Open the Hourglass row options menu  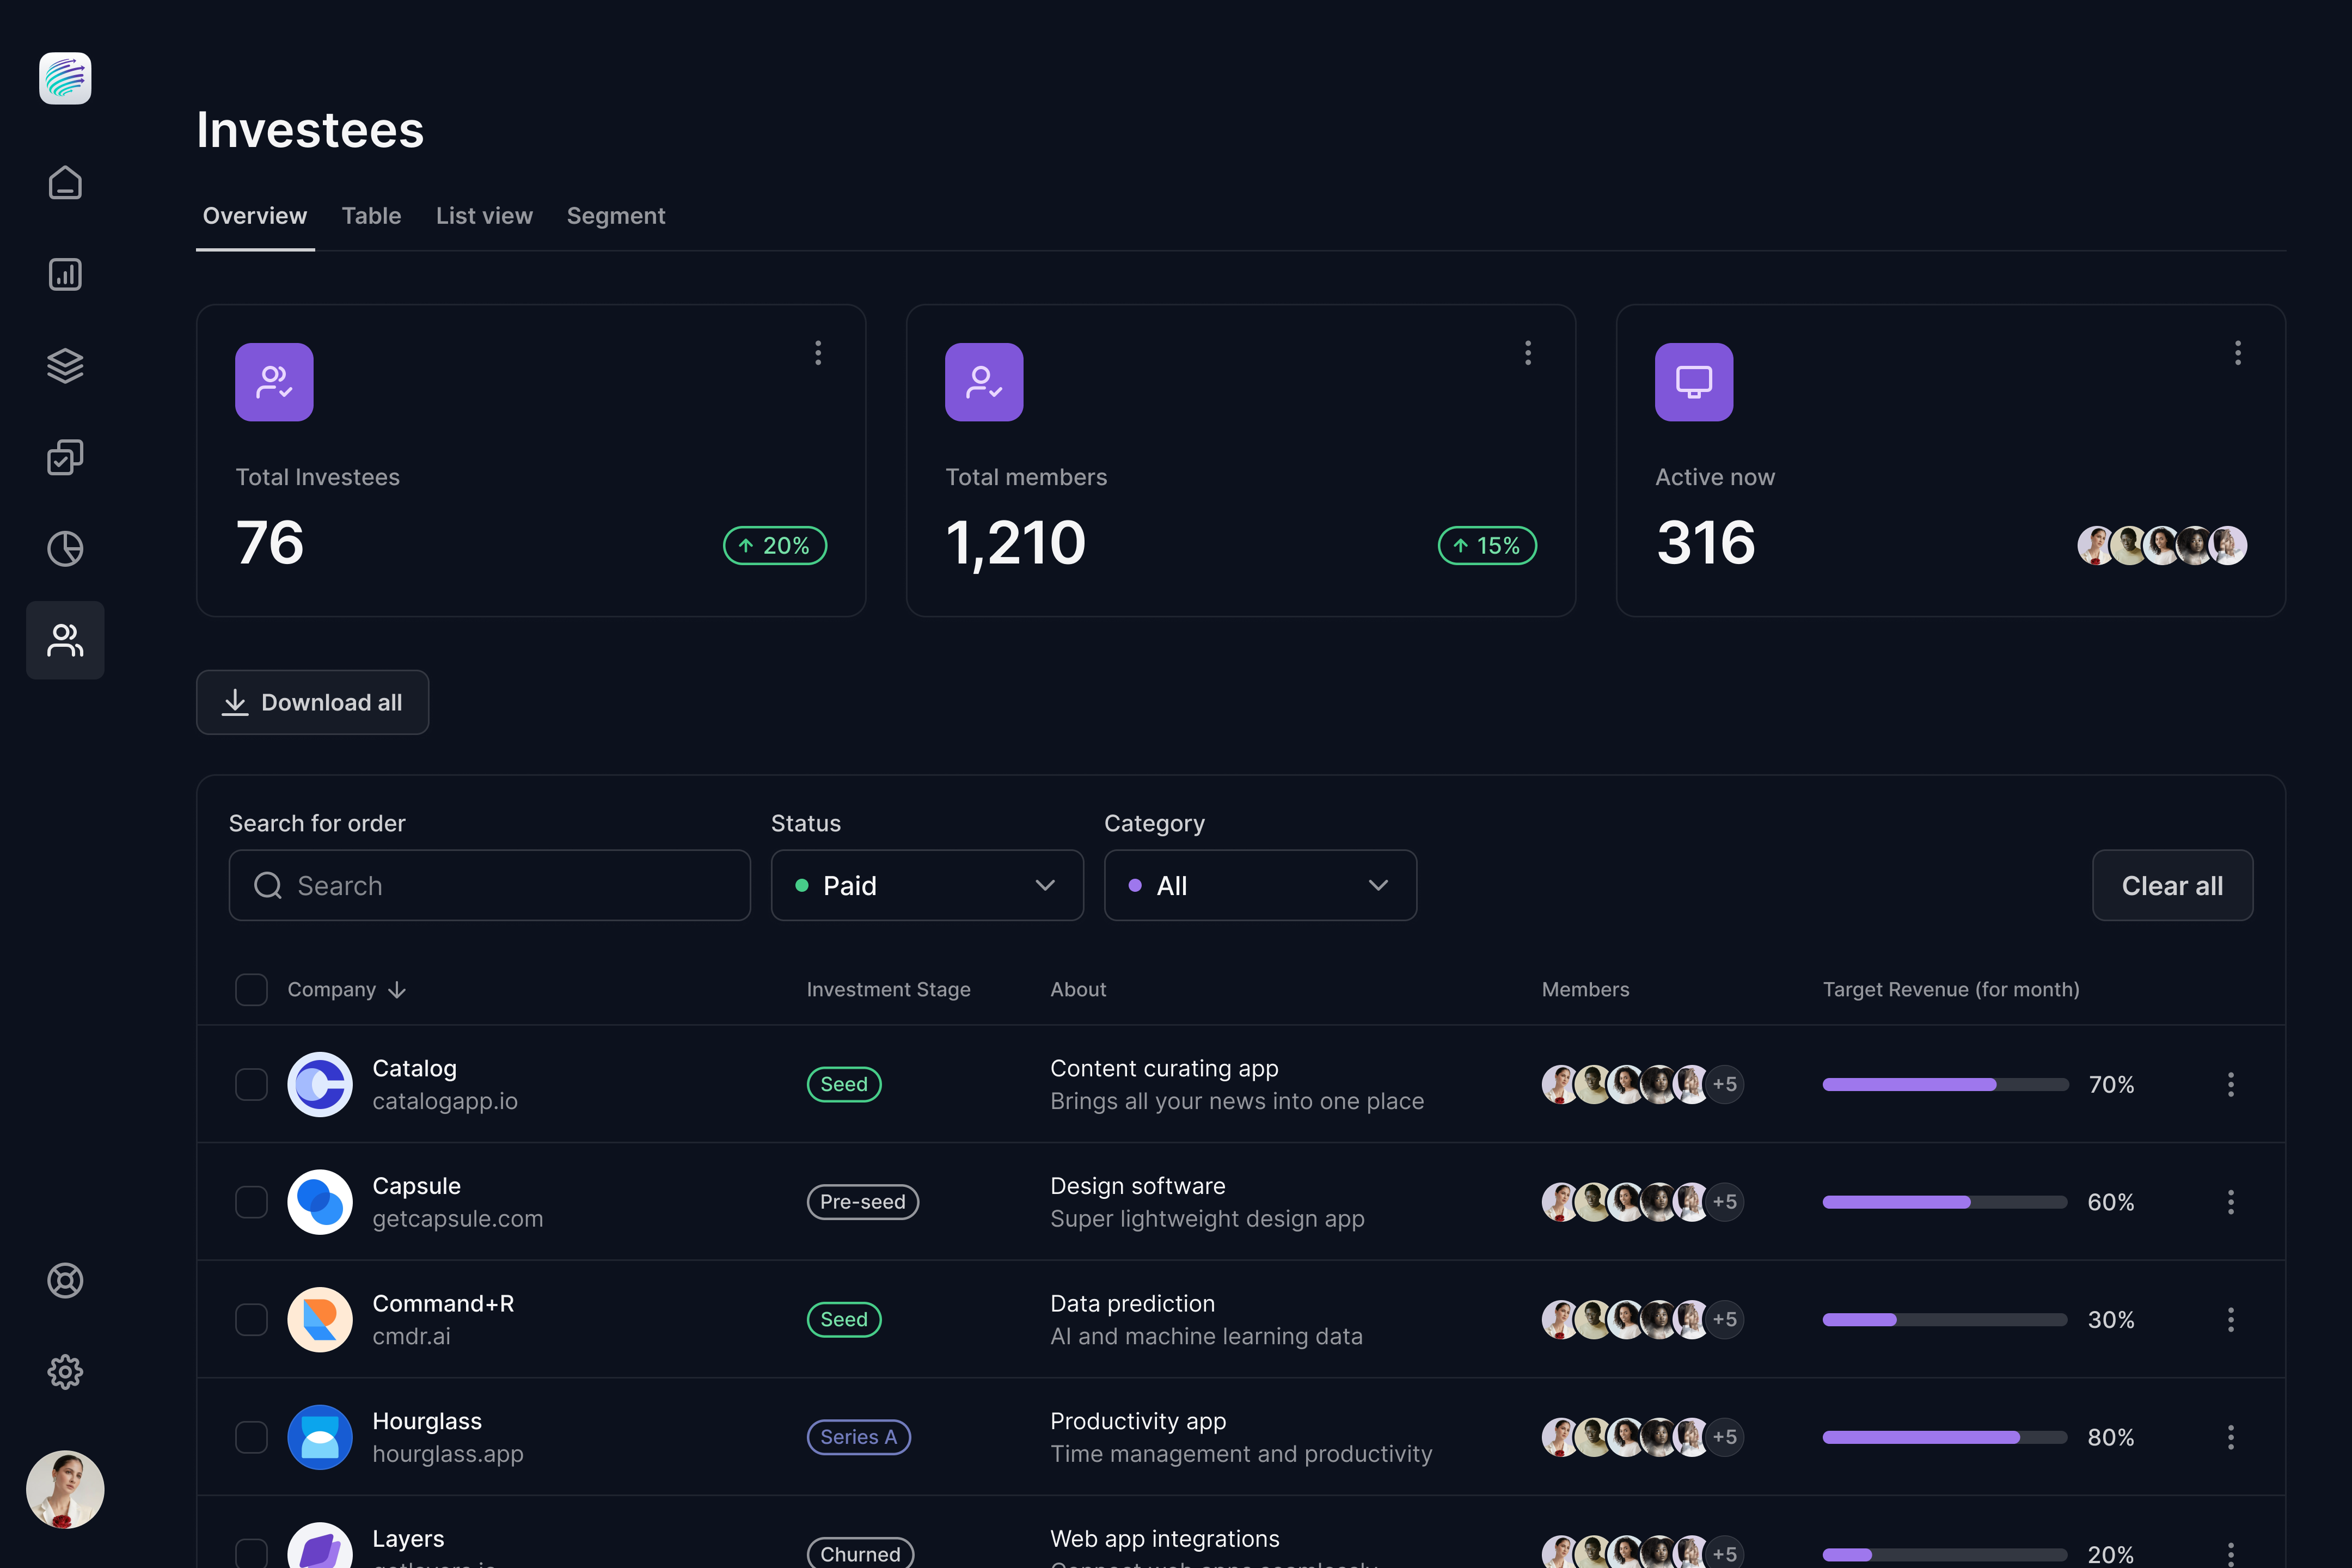click(x=2231, y=1437)
